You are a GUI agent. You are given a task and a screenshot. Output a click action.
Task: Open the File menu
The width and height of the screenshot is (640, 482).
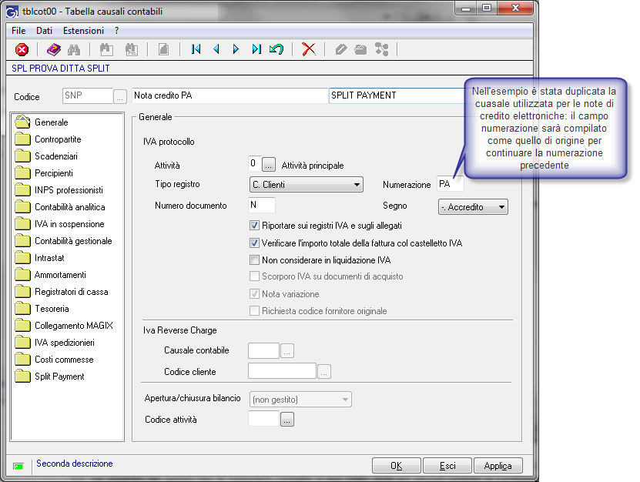pos(18,31)
